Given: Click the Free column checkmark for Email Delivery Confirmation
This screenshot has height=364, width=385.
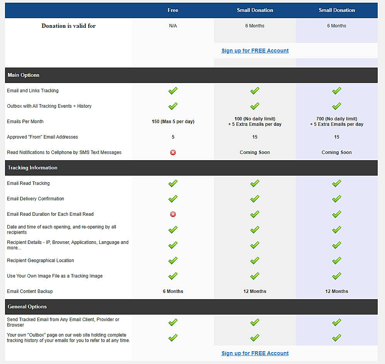Looking at the screenshot, I should pyautogui.click(x=173, y=198).
